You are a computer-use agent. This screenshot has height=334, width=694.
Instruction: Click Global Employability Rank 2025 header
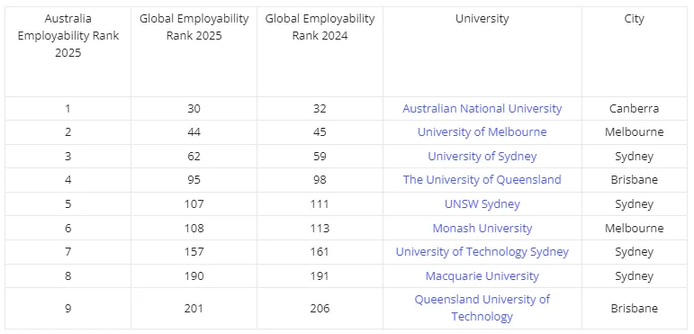194,27
